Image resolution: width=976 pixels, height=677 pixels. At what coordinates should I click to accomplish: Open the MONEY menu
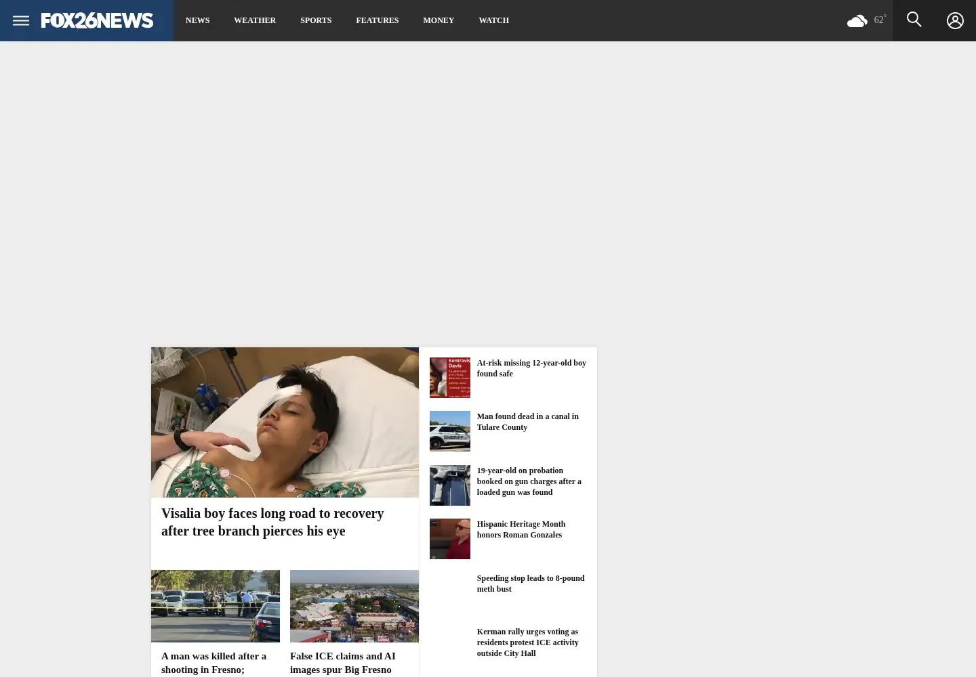[x=439, y=20]
